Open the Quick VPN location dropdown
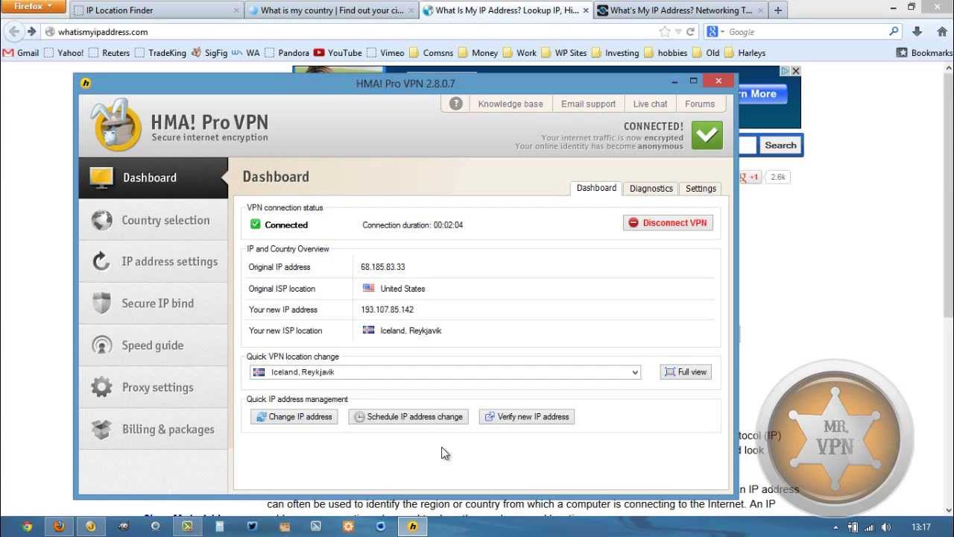Screen dimensions: 954x537 445,372
